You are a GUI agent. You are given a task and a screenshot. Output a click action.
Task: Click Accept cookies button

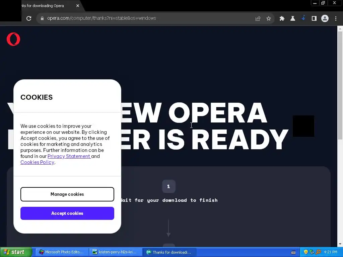click(67, 213)
